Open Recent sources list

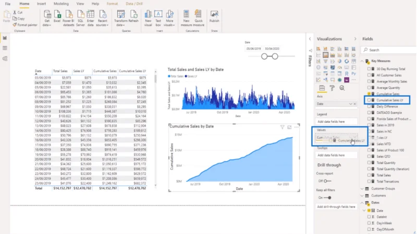[x=102, y=18]
